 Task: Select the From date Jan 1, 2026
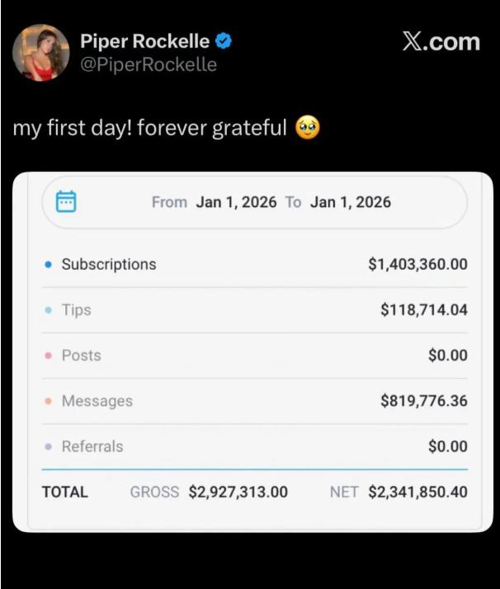pos(236,202)
